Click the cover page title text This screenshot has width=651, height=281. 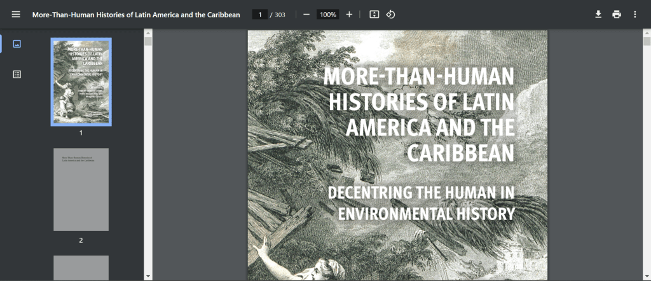pos(418,114)
